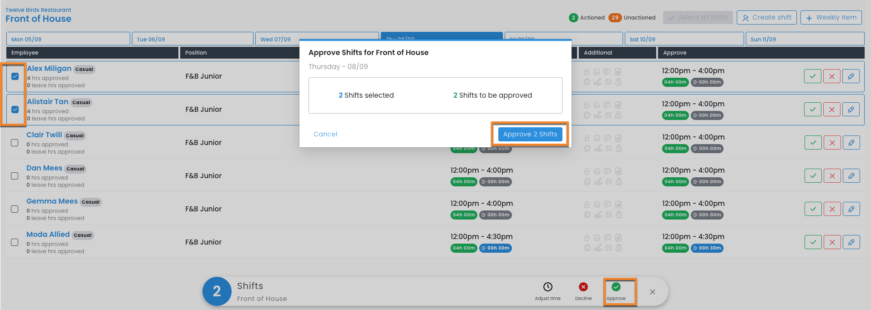The height and width of the screenshot is (310, 871).
Task: Approve Clair Twill's shift with green tick
Action: coord(813,143)
